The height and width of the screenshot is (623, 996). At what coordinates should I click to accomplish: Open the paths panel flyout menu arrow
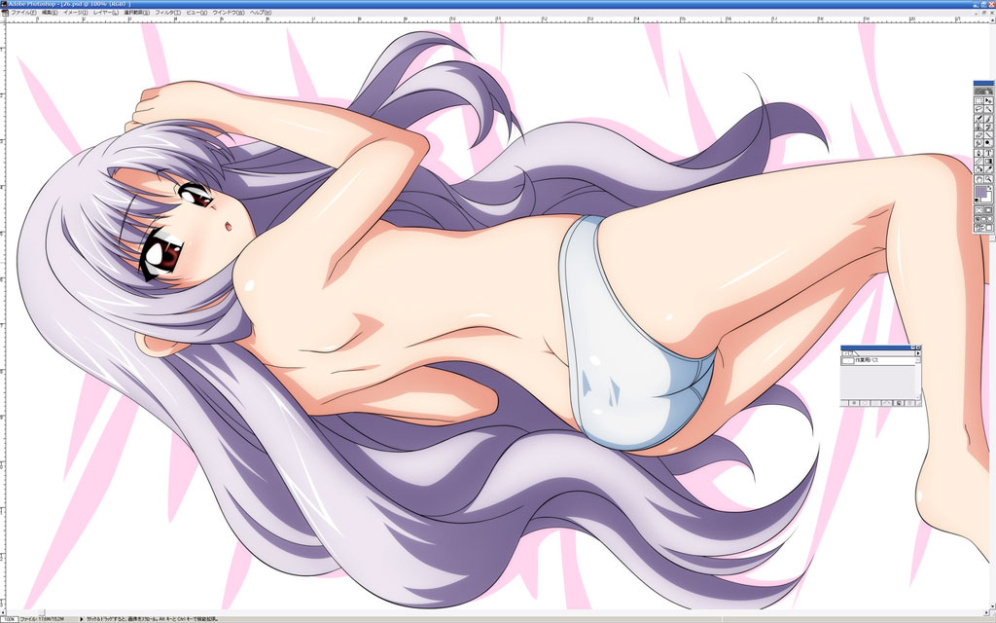918,353
